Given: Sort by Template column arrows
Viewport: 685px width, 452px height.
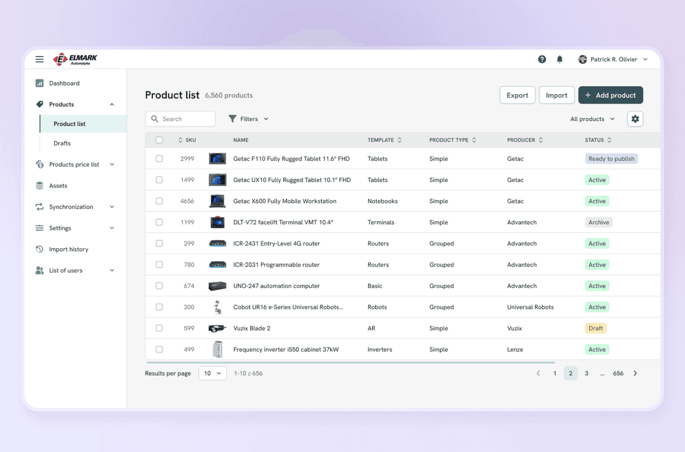Looking at the screenshot, I should [x=400, y=140].
